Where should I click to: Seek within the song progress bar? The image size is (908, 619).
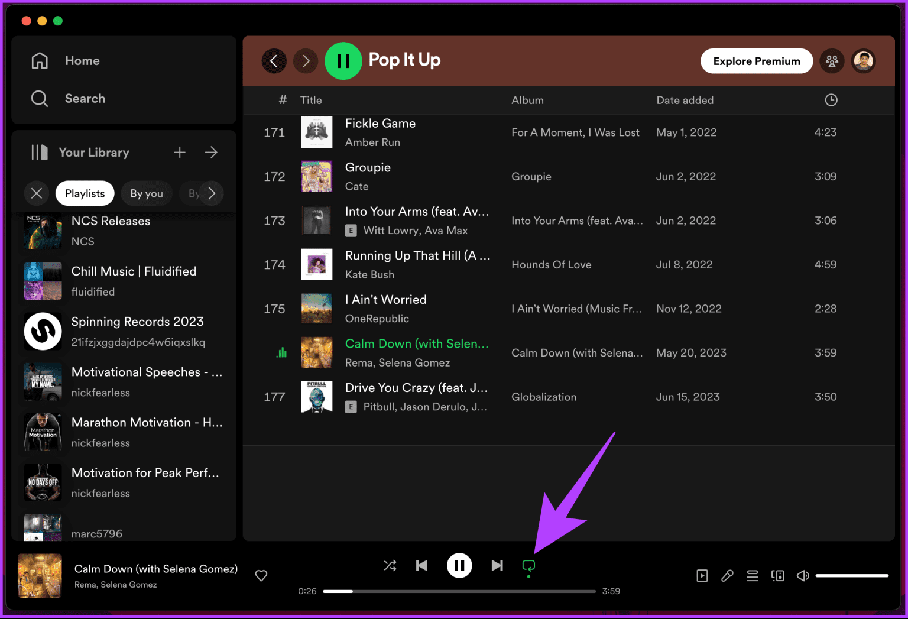pos(459,591)
